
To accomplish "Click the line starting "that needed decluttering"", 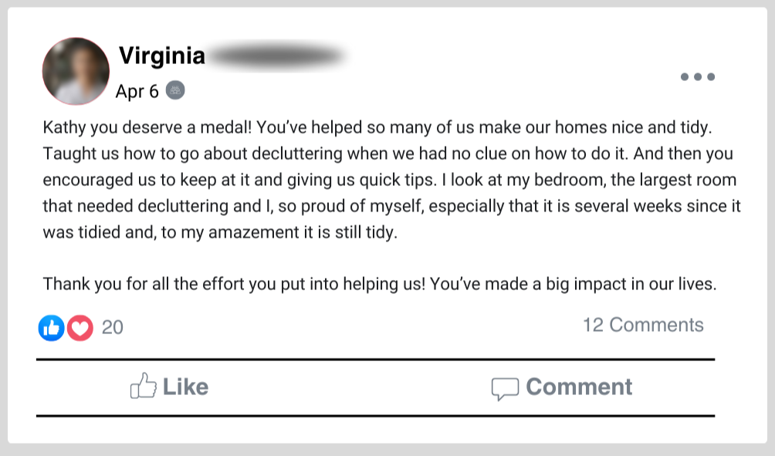I will tap(391, 206).
